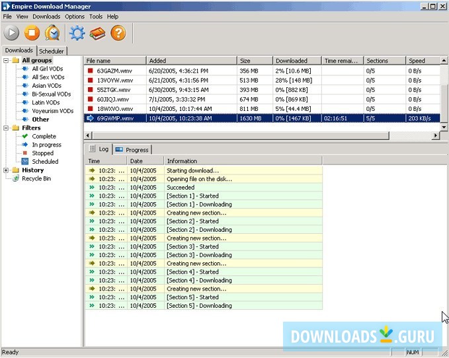Click the Start download play icon

tap(12, 33)
